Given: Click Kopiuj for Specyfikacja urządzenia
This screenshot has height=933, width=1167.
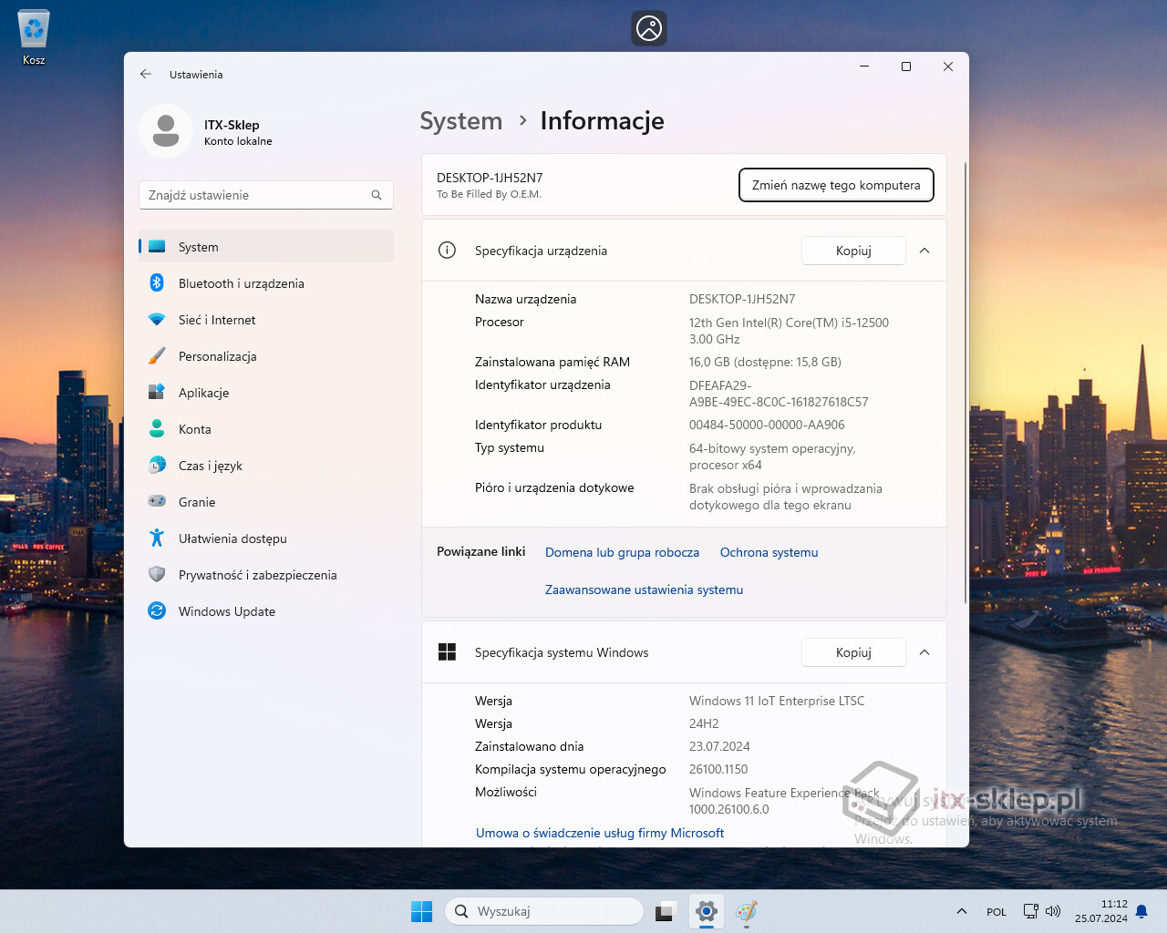Looking at the screenshot, I should [x=853, y=251].
